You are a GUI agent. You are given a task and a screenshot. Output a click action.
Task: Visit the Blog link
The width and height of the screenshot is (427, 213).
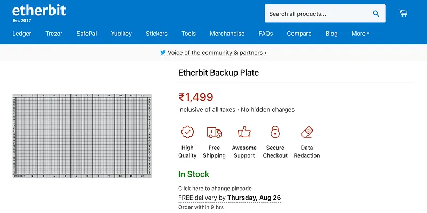[331, 34]
